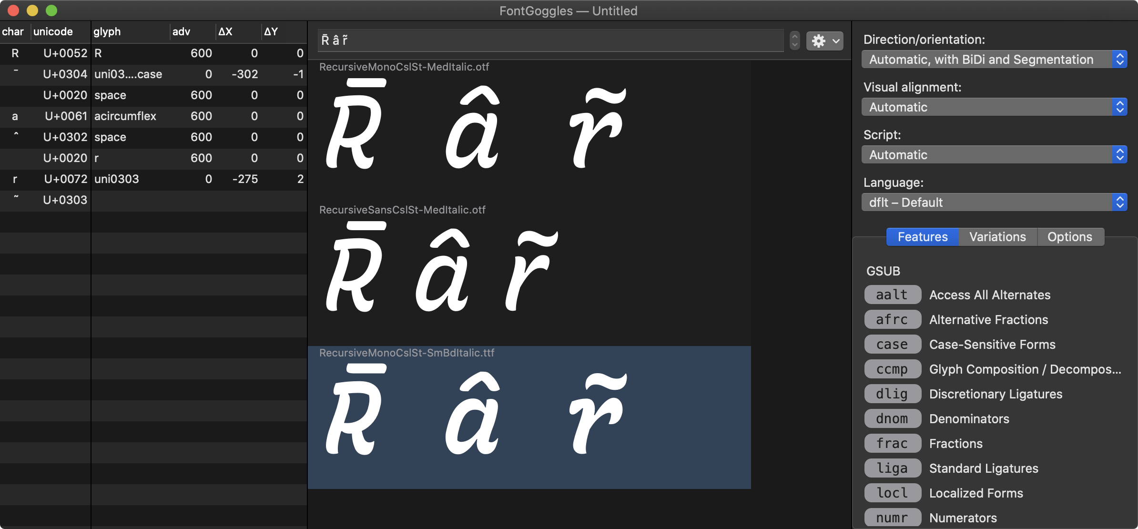Image resolution: width=1138 pixels, height=529 pixels.
Task: Select the uni0303 glyph row
Action: tap(199, 179)
